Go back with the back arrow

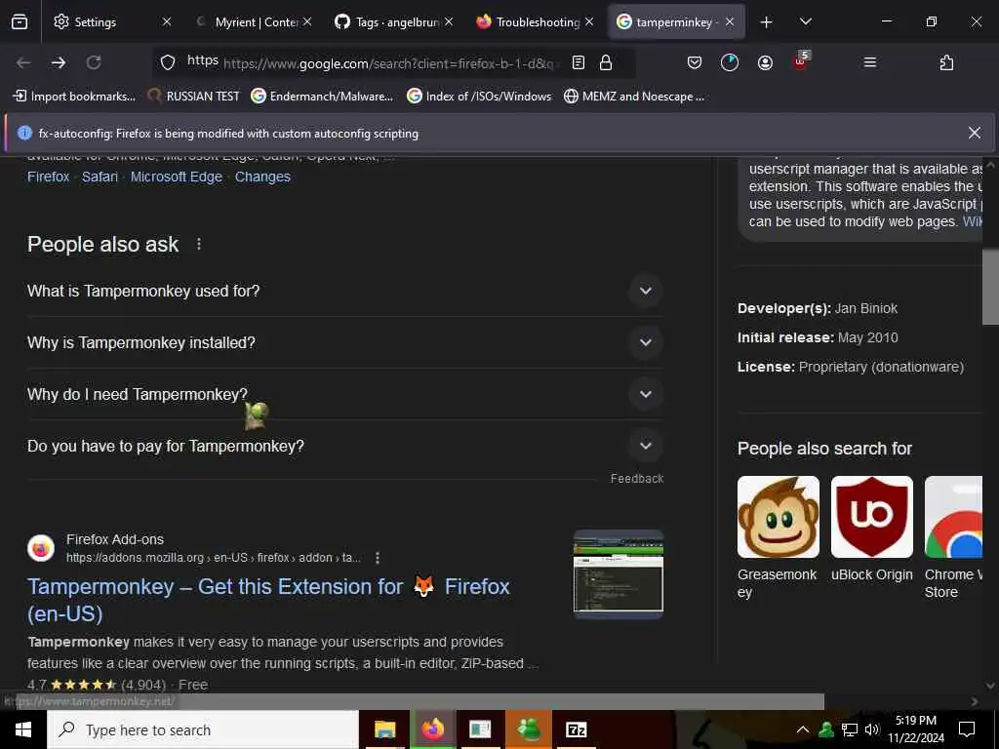coord(23,62)
